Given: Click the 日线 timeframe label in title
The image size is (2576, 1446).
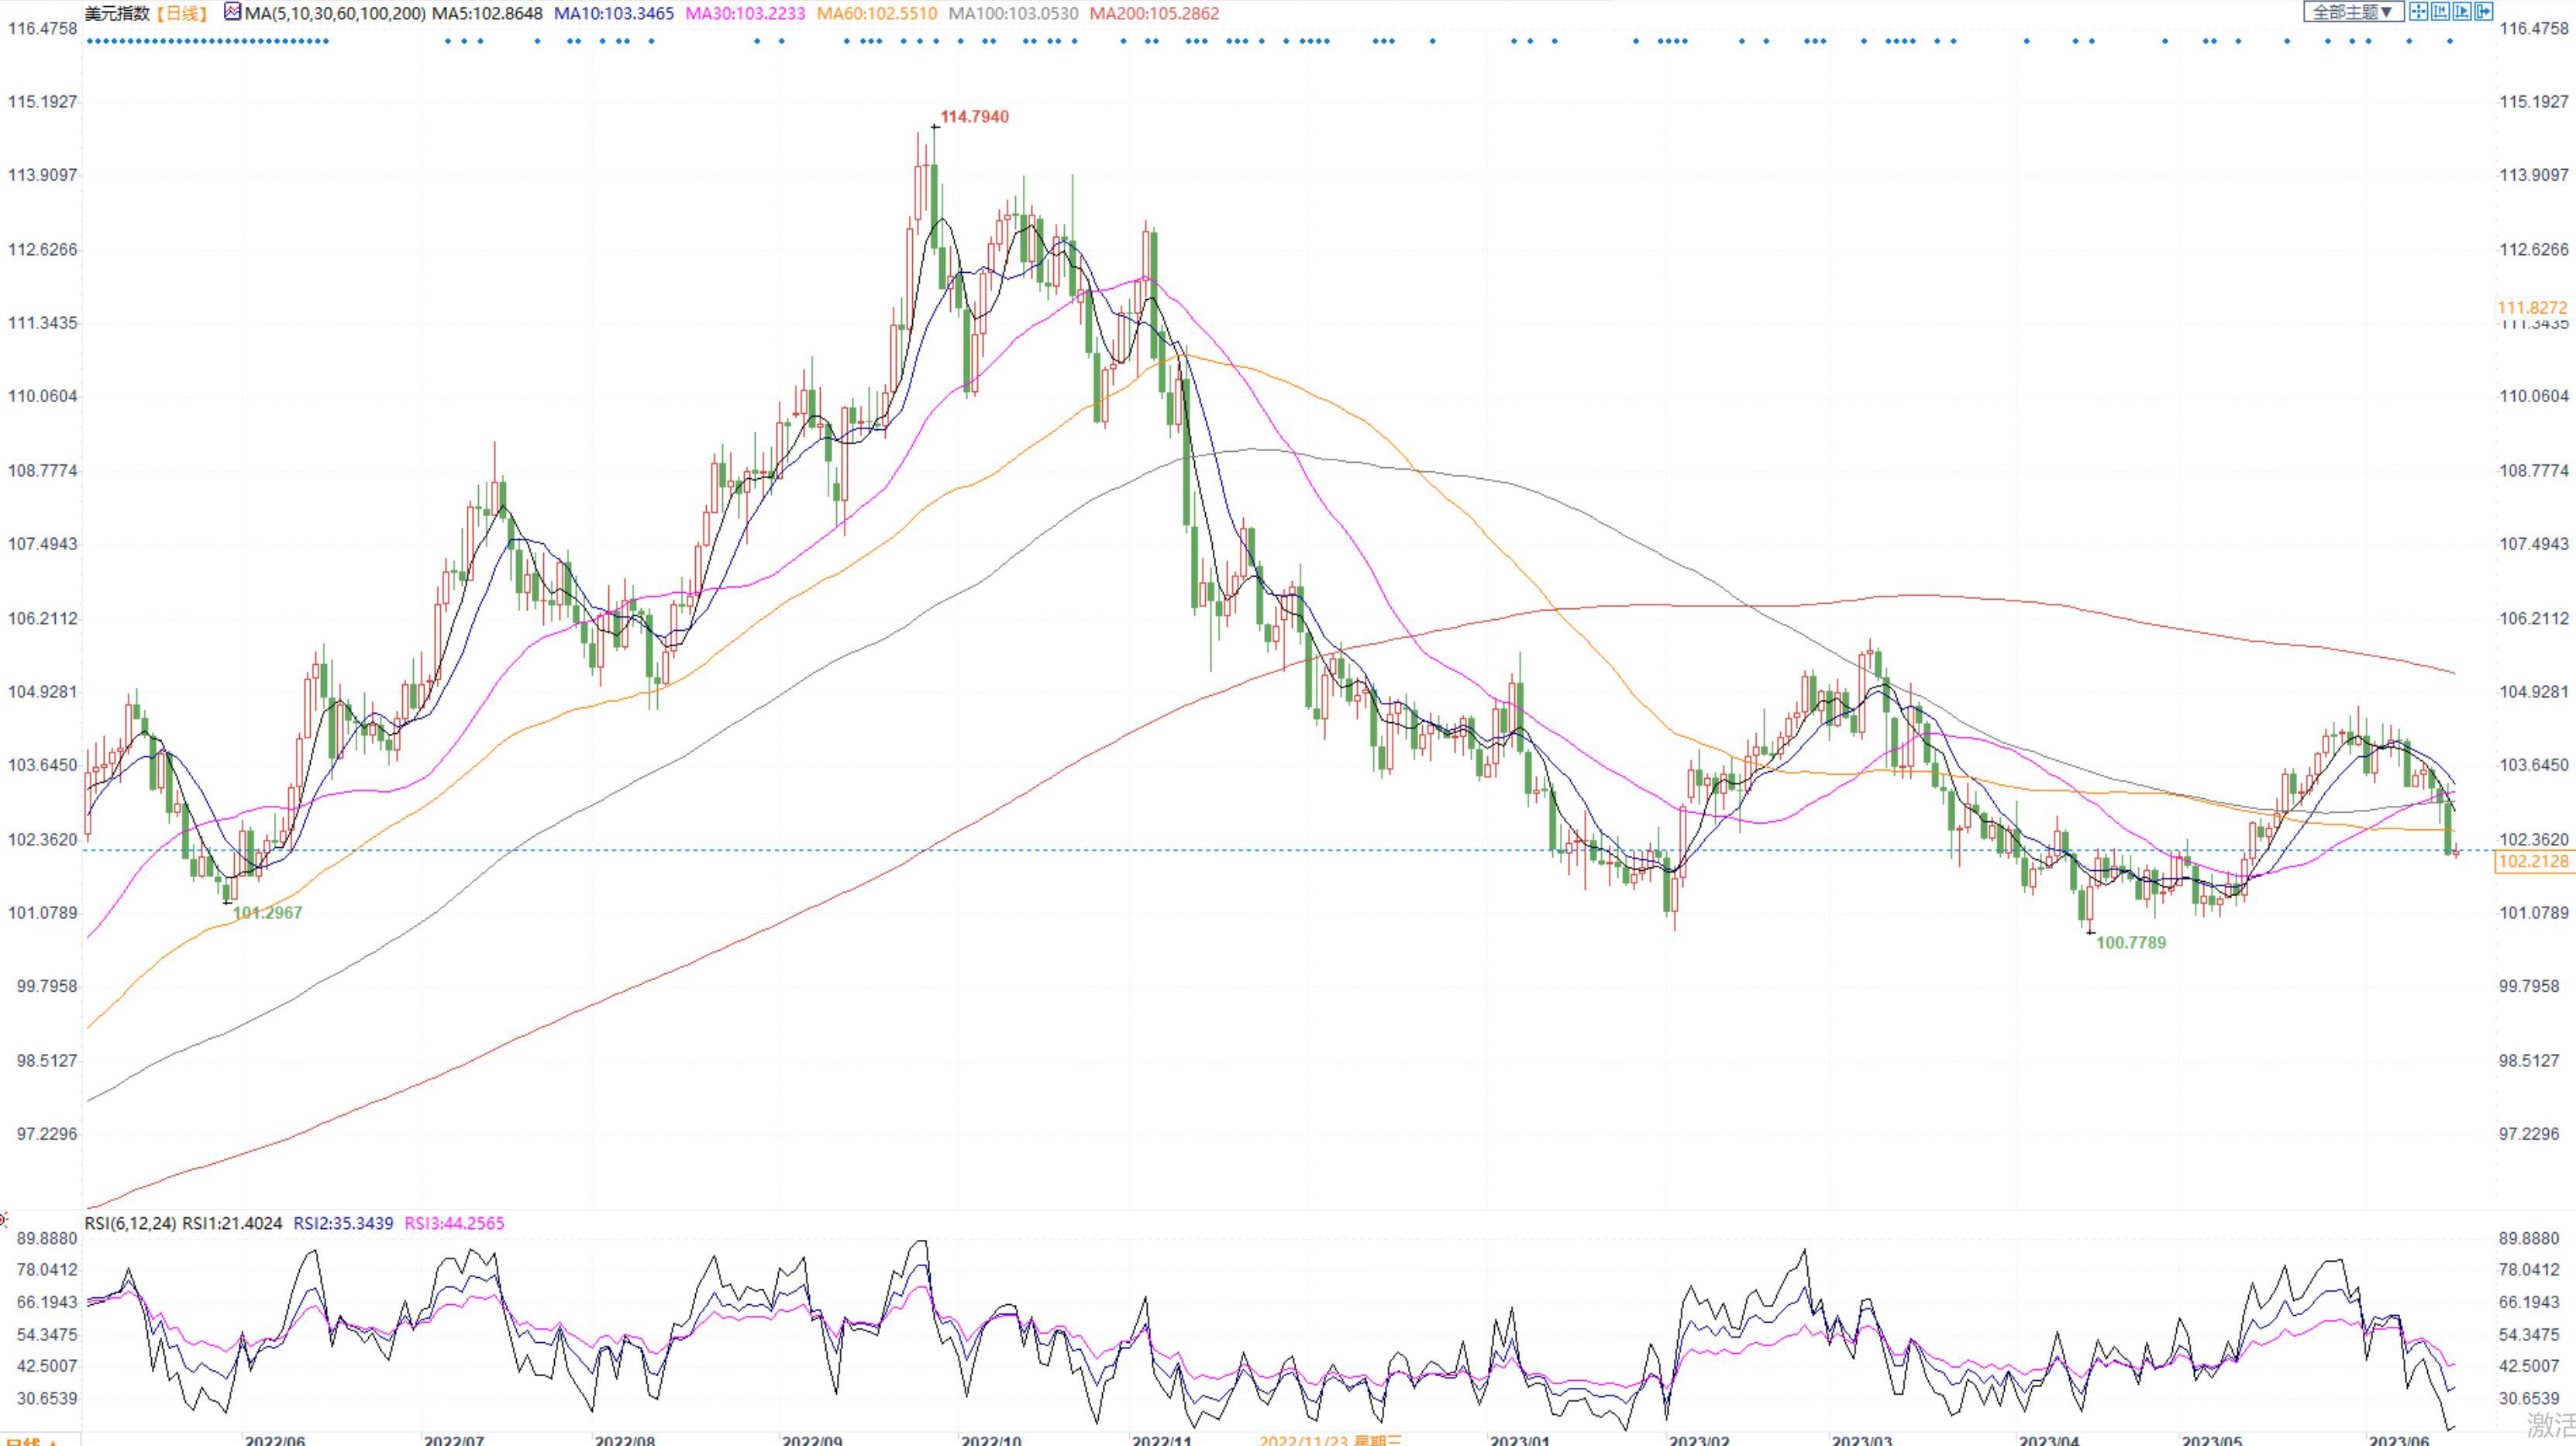Looking at the screenshot, I should click(182, 14).
